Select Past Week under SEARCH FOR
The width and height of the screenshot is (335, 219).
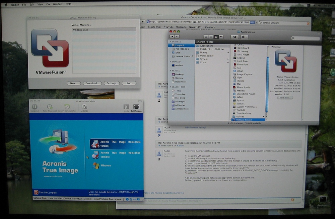tap(179, 98)
